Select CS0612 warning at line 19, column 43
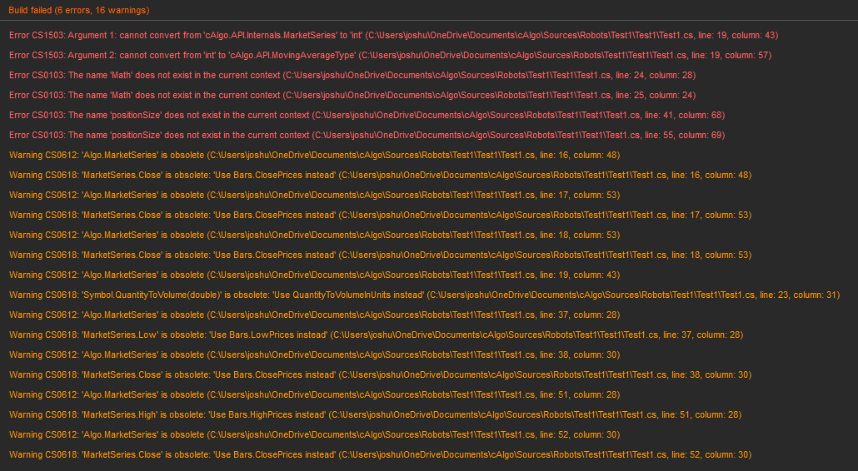This screenshot has height=471, width=858. coord(314,275)
